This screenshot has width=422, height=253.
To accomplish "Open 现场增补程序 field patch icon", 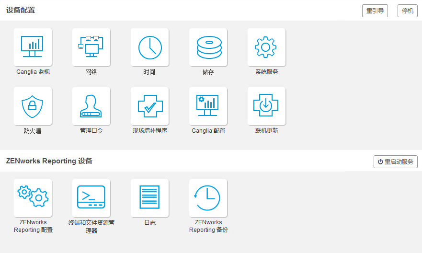I will (149, 106).
